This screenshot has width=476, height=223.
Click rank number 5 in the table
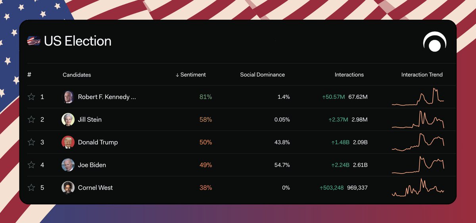[42, 187]
